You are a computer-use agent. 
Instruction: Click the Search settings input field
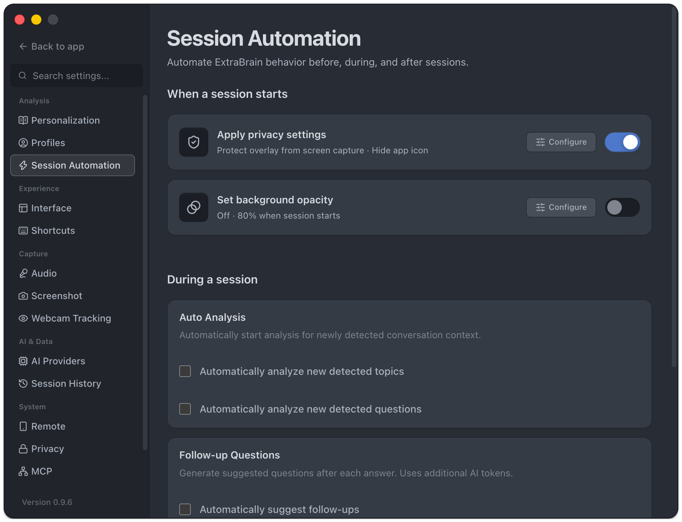click(77, 75)
